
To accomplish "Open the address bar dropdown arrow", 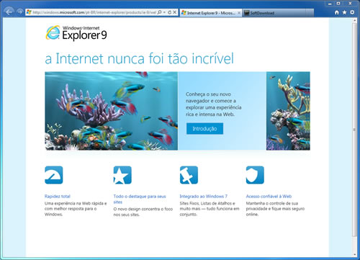I will tap(164, 12).
